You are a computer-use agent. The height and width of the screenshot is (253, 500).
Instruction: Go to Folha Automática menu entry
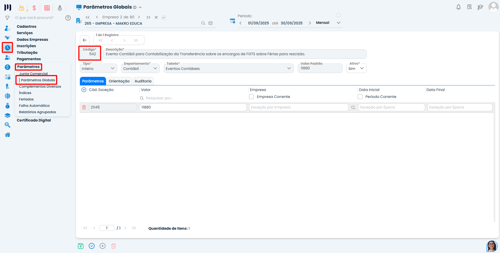tap(34, 106)
